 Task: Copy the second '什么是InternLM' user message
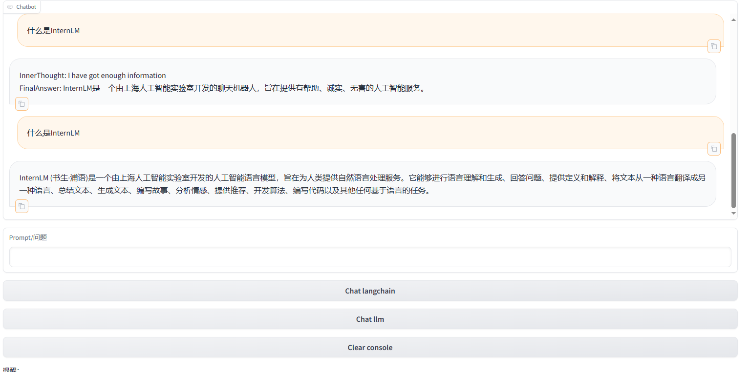point(714,149)
